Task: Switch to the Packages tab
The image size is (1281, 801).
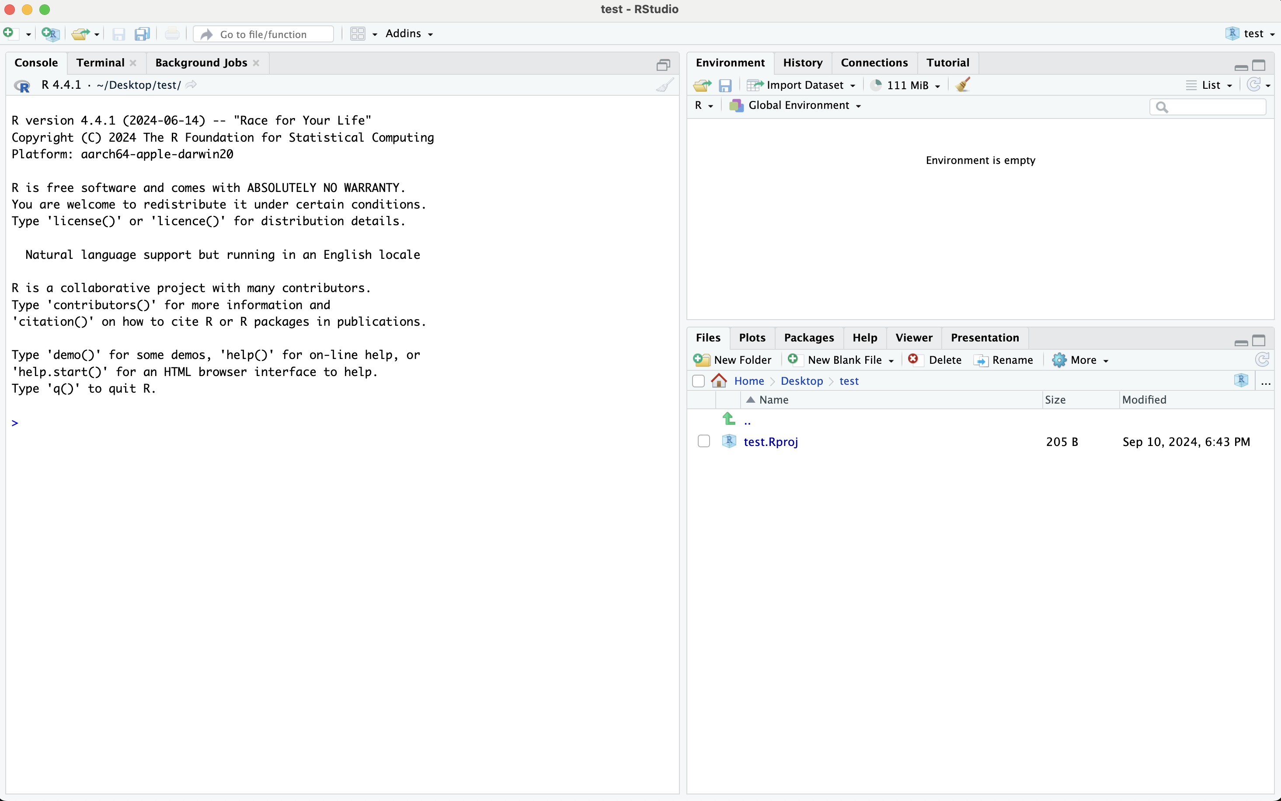Action: click(x=808, y=338)
